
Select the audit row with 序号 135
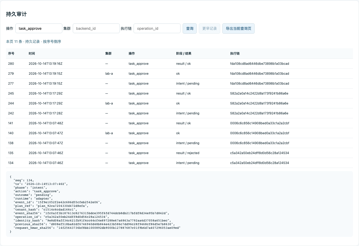[x=179, y=153]
